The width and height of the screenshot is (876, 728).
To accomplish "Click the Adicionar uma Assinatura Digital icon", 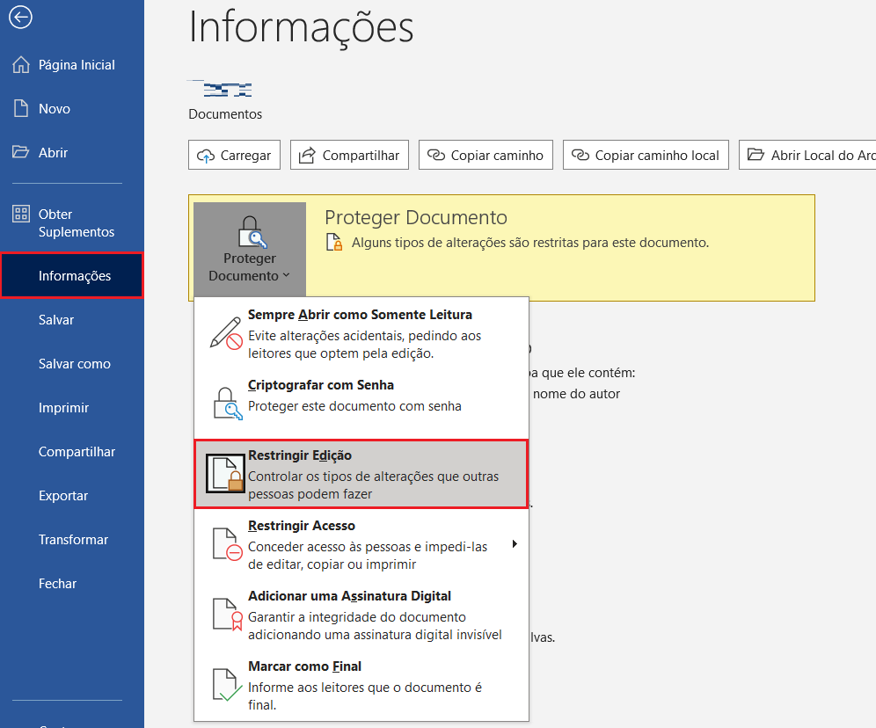I will [227, 614].
